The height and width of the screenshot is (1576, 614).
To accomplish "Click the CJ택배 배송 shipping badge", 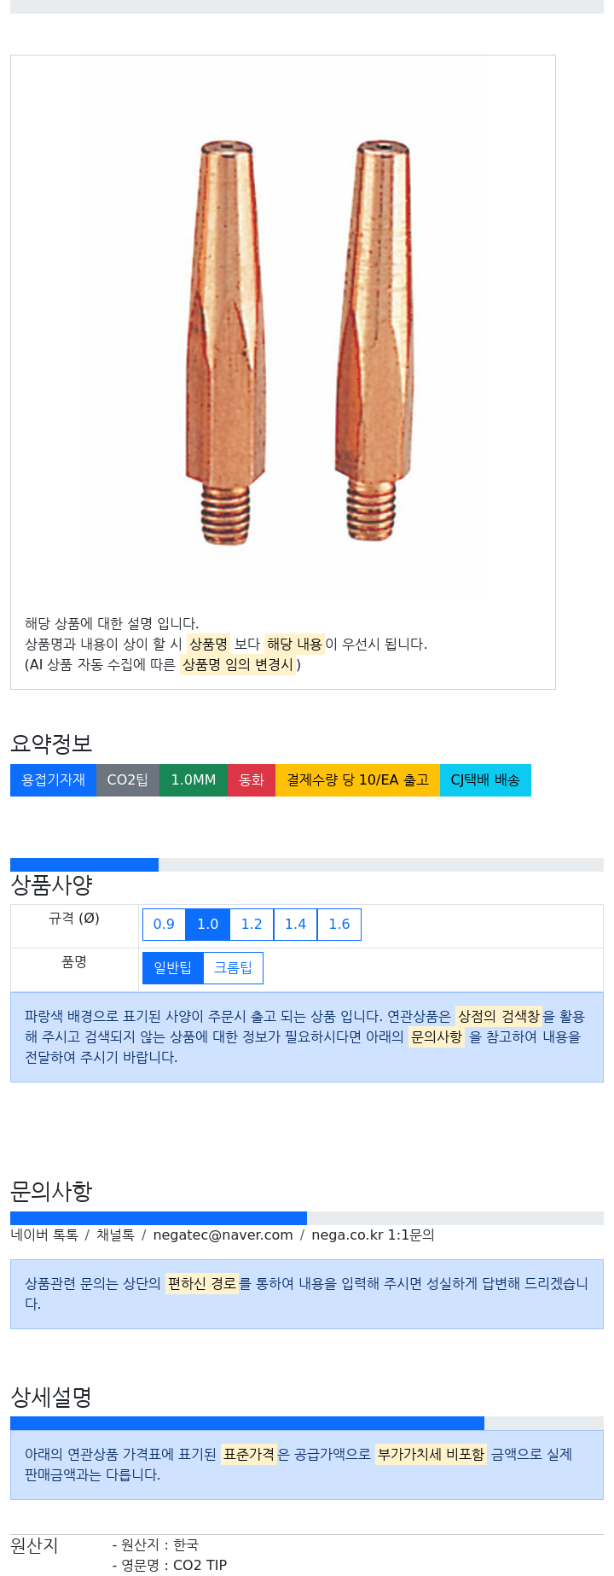I will pyautogui.click(x=485, y=780).
